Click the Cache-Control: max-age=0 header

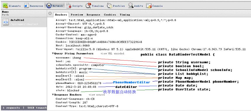(76, 34)
